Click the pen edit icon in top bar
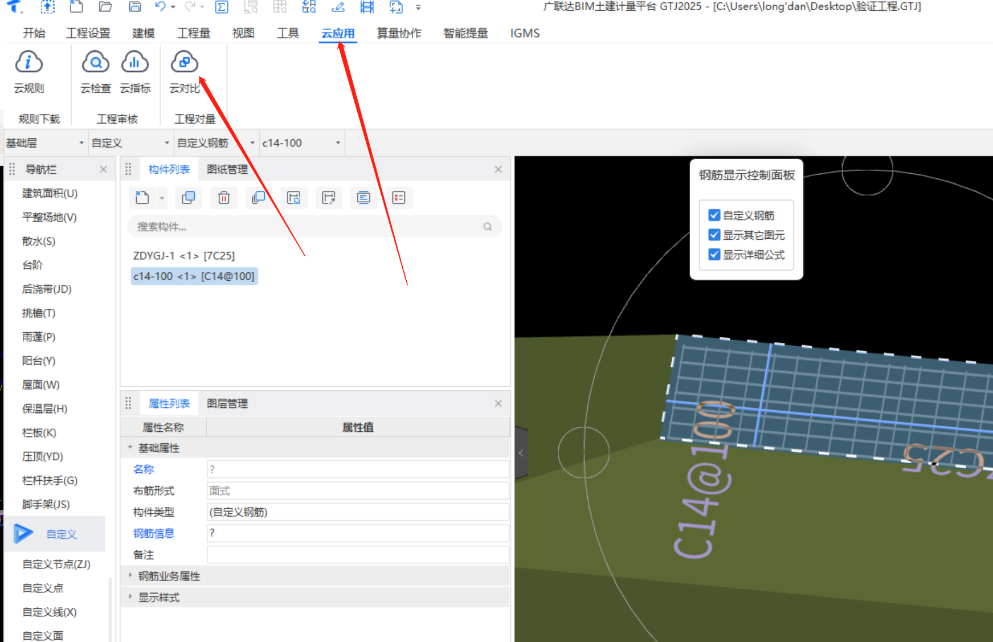Screen dimensions: 993x642 [x=338, y=7]
